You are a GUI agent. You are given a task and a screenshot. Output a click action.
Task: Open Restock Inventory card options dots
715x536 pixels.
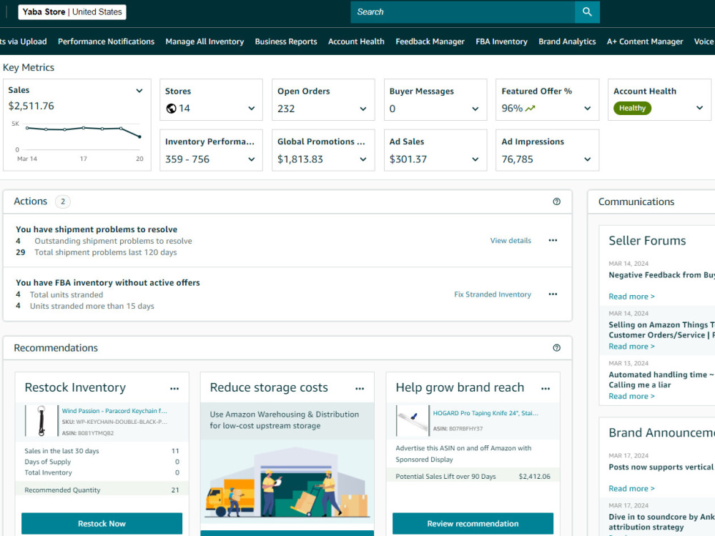174,388
